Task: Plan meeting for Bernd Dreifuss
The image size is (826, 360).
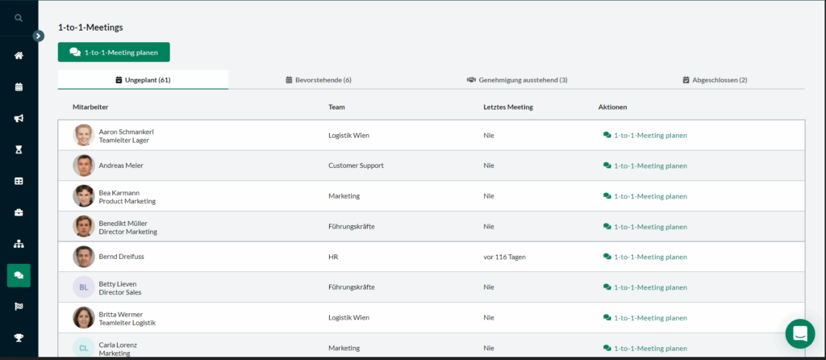Action: pos(645,257)
